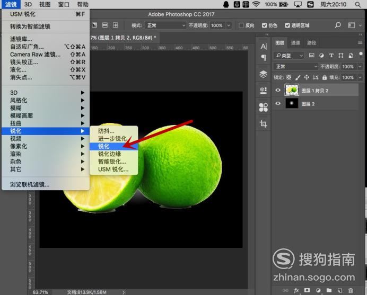Screen dimensions: 367x295
Task: Open the 类型 layer filter dropdown
Action: 289,56
